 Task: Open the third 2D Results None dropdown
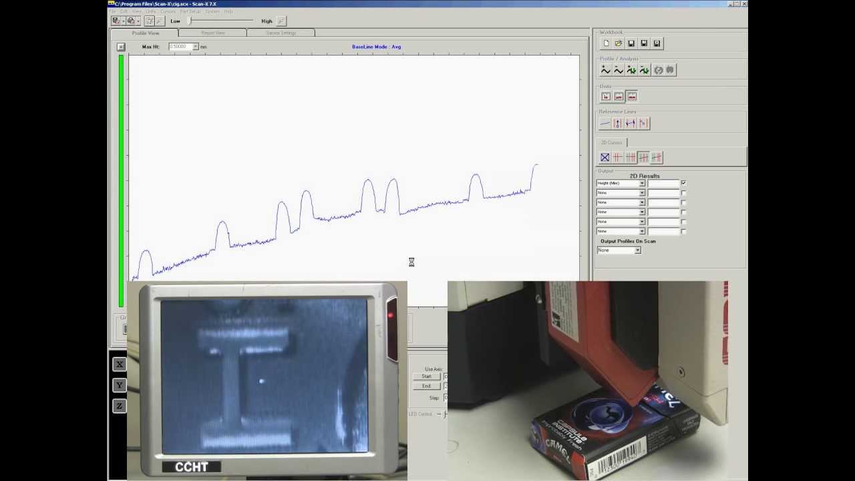pyautogui.click(x=642, y=202)
